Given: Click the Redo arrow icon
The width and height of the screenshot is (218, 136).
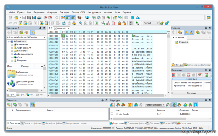Looking at the screenshot, I should coord(15,23).
